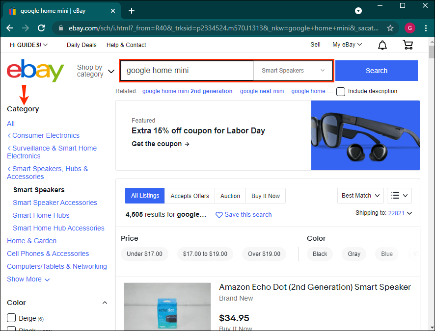Filter price Over $19.00

coord(264,254)
